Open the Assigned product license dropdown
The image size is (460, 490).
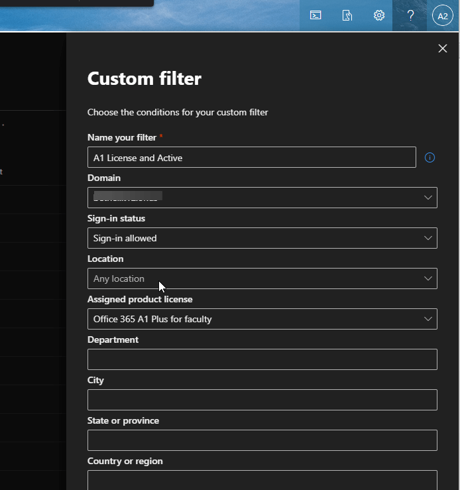pos(262,319)
